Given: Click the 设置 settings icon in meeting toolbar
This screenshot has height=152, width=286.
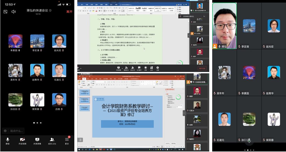Looking at the screenshot, I should coord(158,68).
